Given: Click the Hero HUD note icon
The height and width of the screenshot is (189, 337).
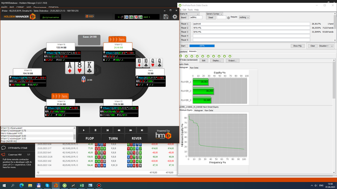Looking at the screenshot, I should (137, 78).
